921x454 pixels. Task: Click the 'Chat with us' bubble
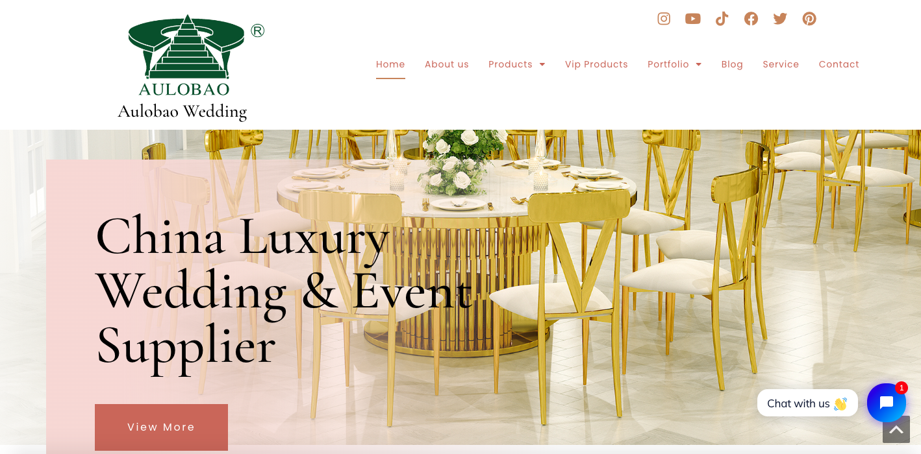[807, 403]
